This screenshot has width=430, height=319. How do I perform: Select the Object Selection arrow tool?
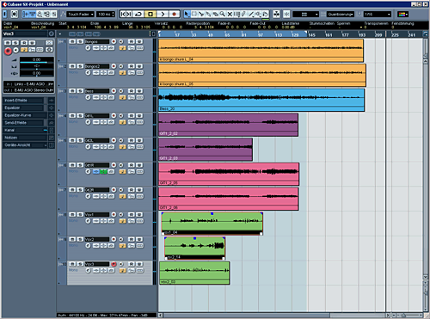(187, 14)
